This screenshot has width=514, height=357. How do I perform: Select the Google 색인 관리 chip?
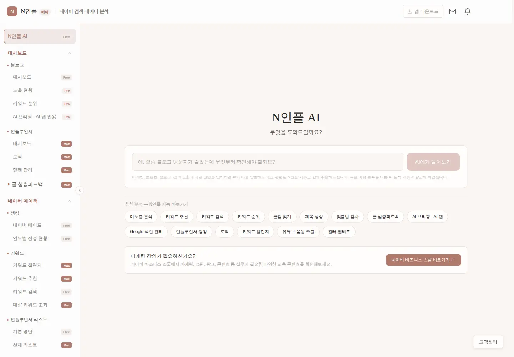click(x=146, y=232)
